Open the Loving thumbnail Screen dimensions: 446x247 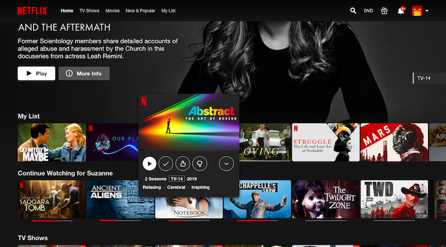(265, 142)
